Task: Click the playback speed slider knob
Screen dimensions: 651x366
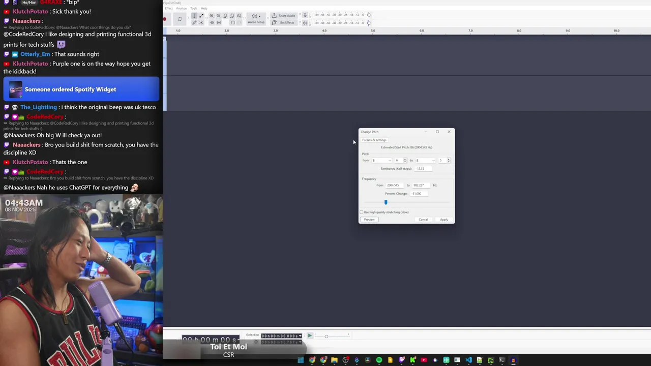Action: point(327,336)
